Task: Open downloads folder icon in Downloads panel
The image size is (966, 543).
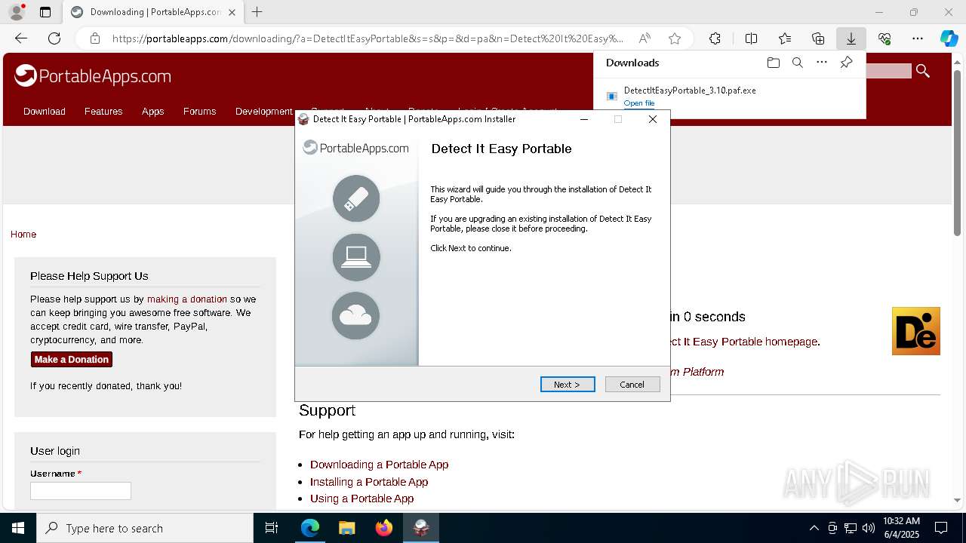Action: [x=773, y=63]
